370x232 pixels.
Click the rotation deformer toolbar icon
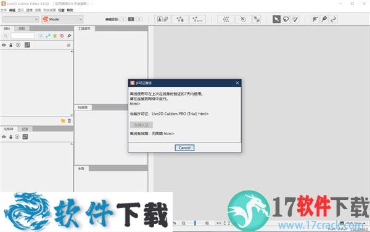point(243,19)
